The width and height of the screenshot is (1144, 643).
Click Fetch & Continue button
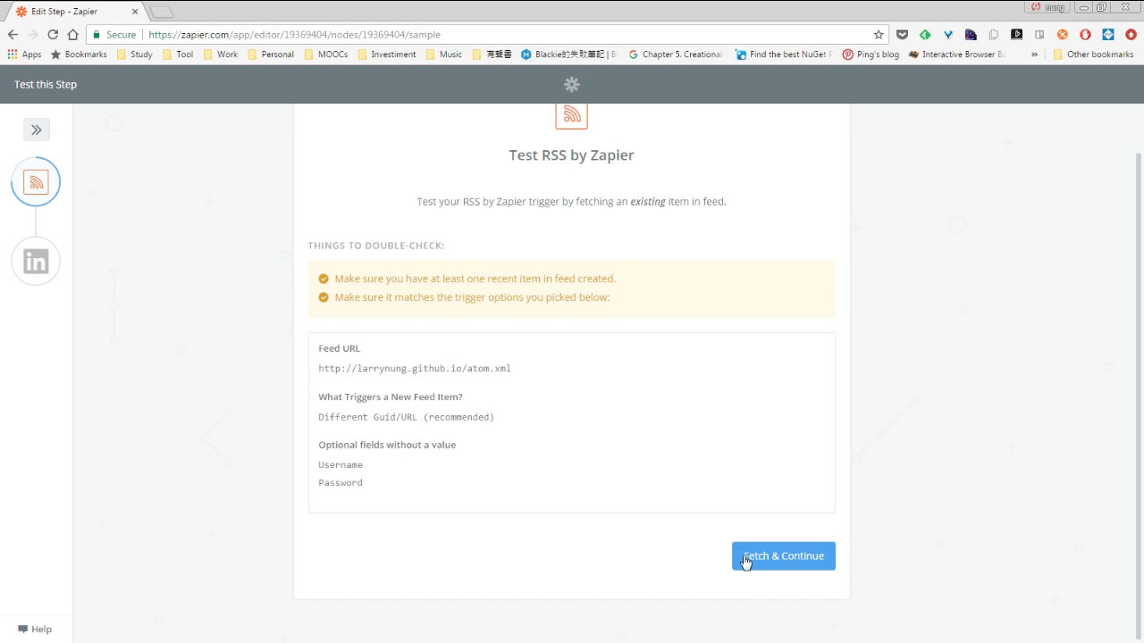coord(784,555)
